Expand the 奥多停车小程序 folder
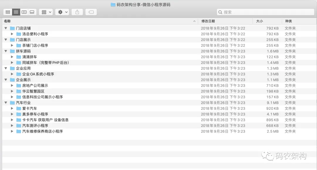Image resolution: width=317 pixels, height=170 pixels. click(x=12, y=114)
